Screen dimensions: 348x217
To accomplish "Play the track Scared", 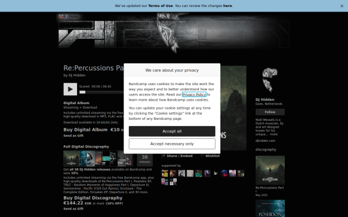I will pos(70,89).
